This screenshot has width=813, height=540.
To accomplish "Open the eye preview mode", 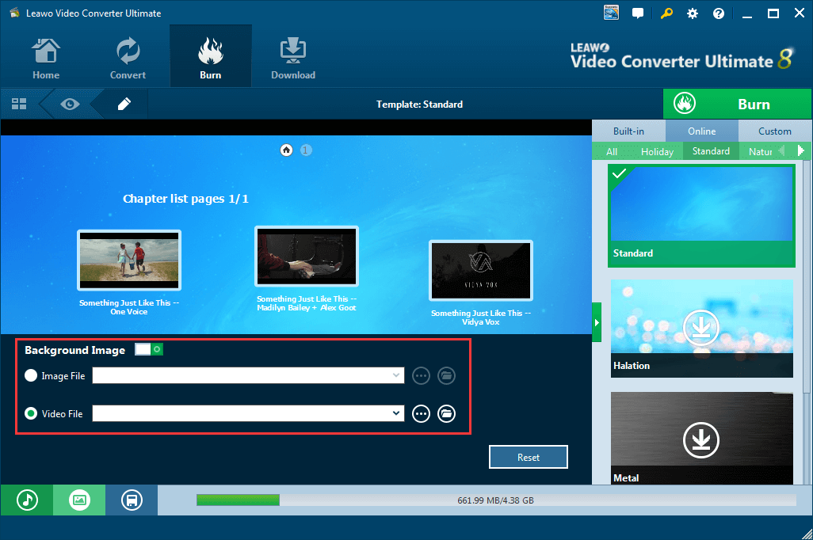I will [x=70, y=105].
